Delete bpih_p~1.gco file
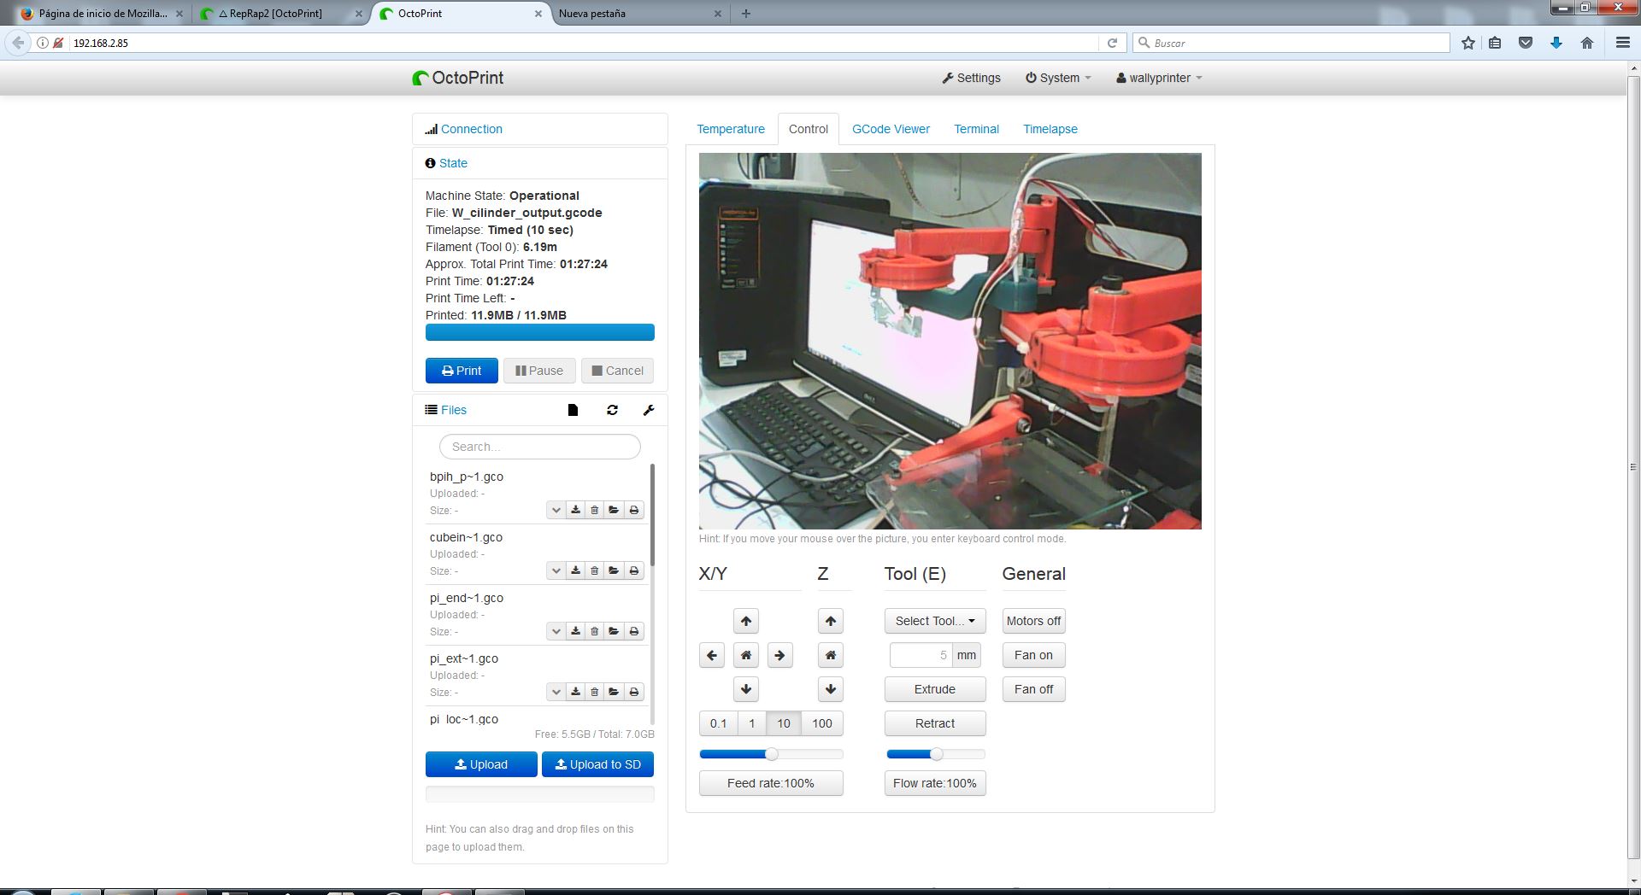 click(594, 510)
